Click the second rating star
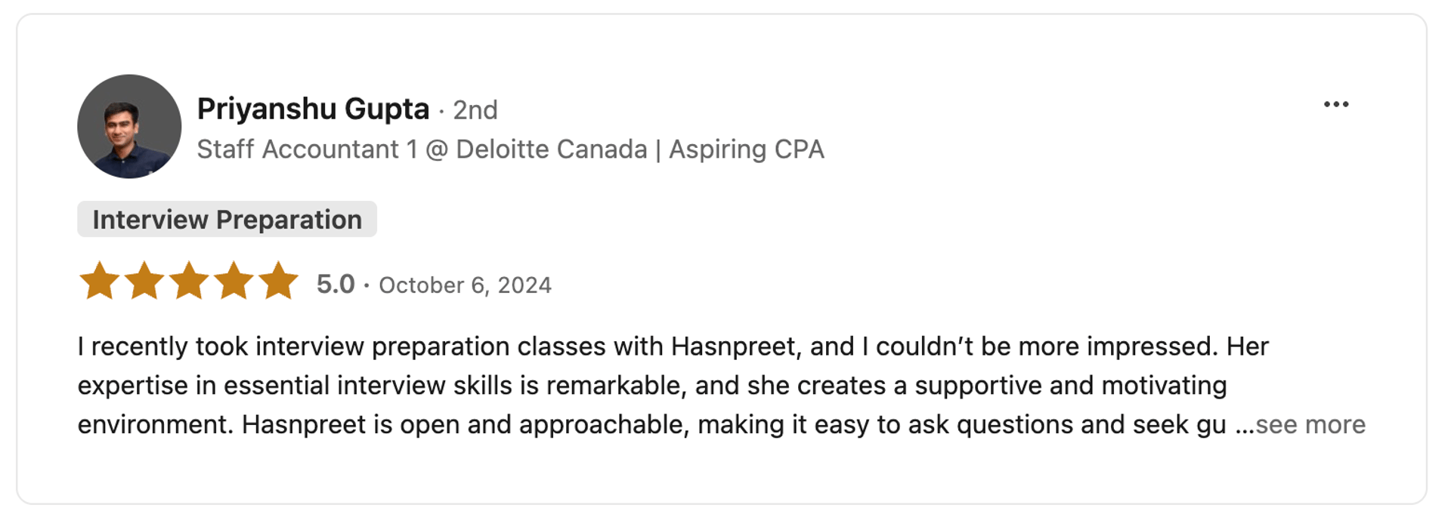The width and height of the screenshot is (1451, 517). tap(144, 282)
